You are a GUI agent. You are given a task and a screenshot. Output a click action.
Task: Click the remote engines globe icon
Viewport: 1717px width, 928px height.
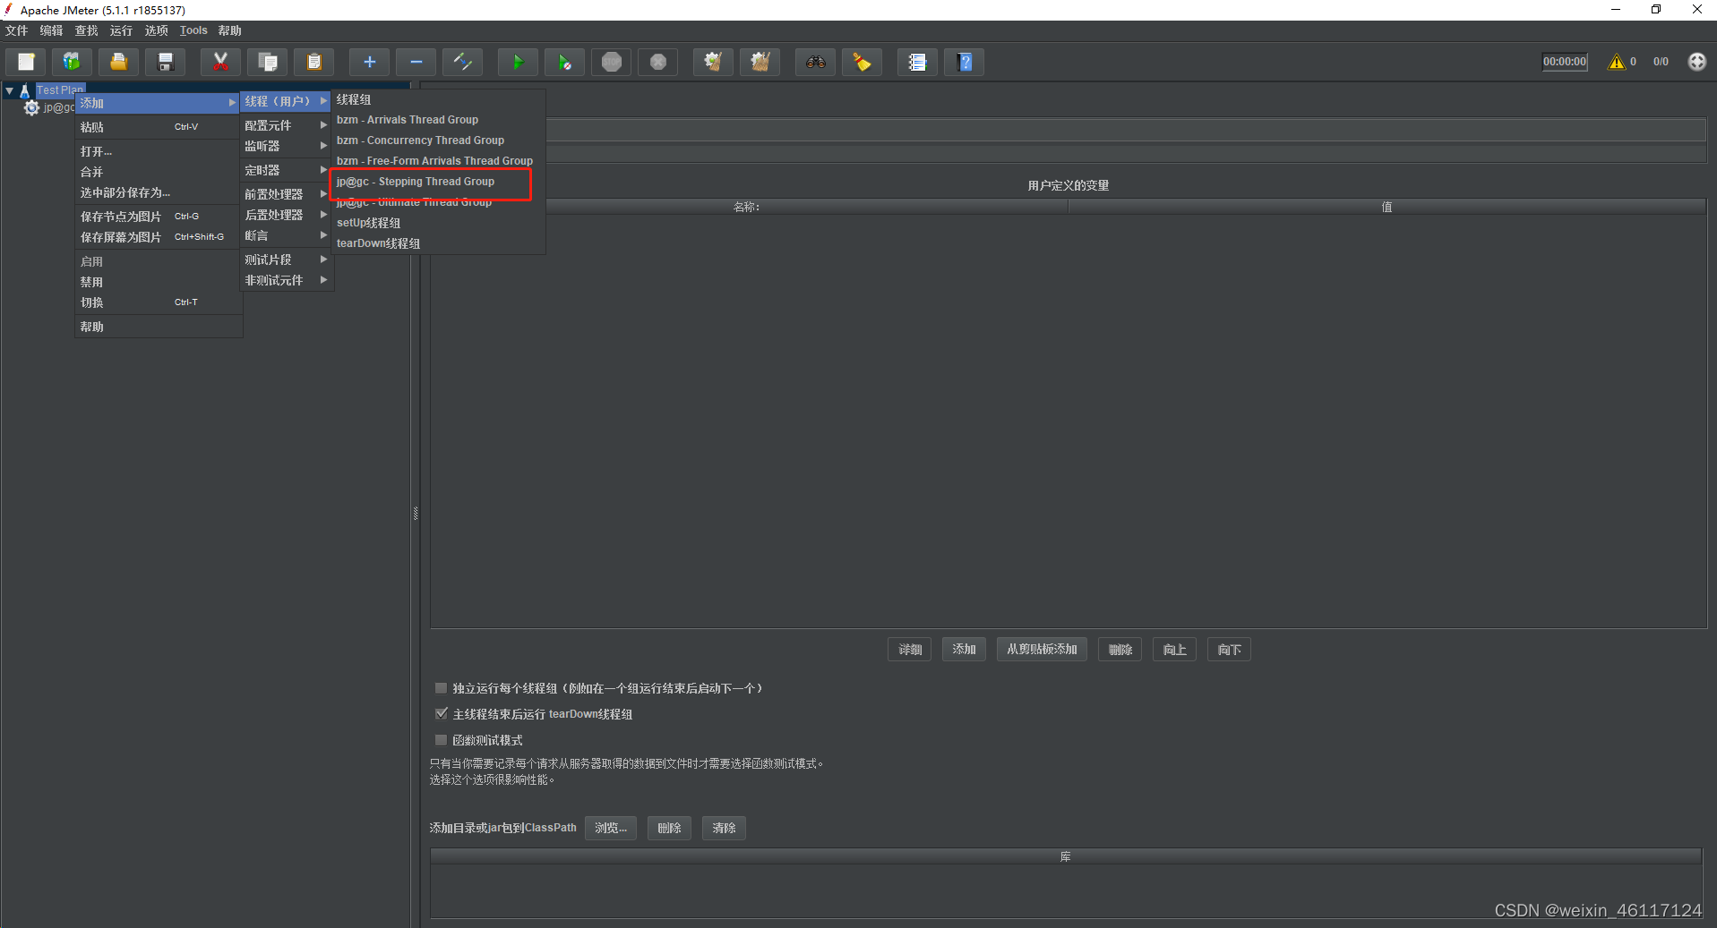pos(1696,62)
